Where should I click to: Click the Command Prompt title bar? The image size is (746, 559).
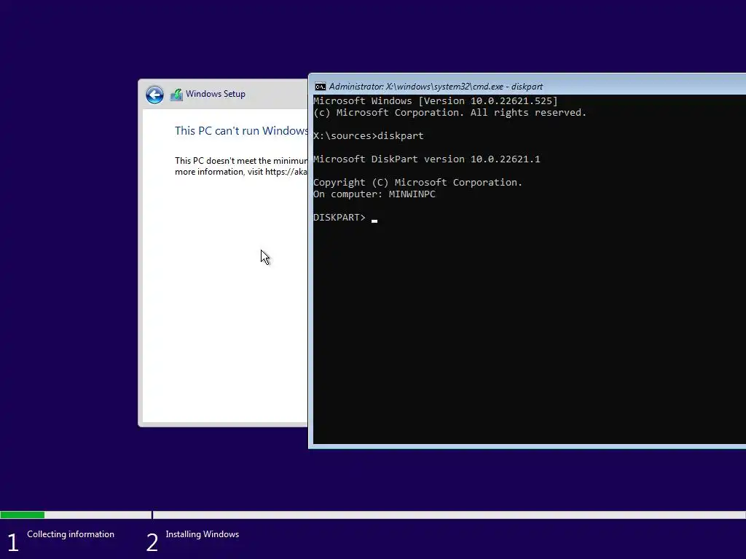tap(528, 86)
